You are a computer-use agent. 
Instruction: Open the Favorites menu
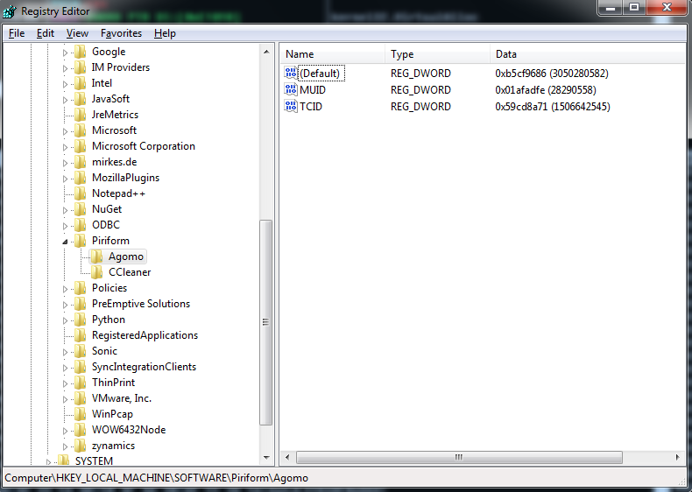click(x=122, y=33)
